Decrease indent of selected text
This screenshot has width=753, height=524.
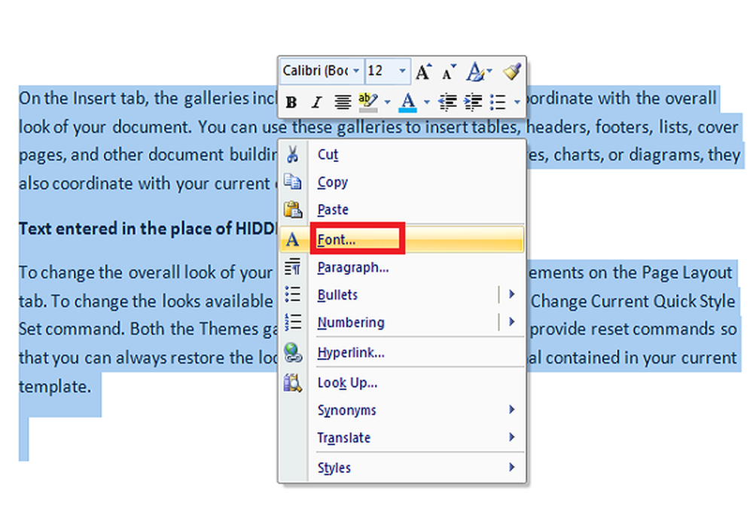[448, 102]
